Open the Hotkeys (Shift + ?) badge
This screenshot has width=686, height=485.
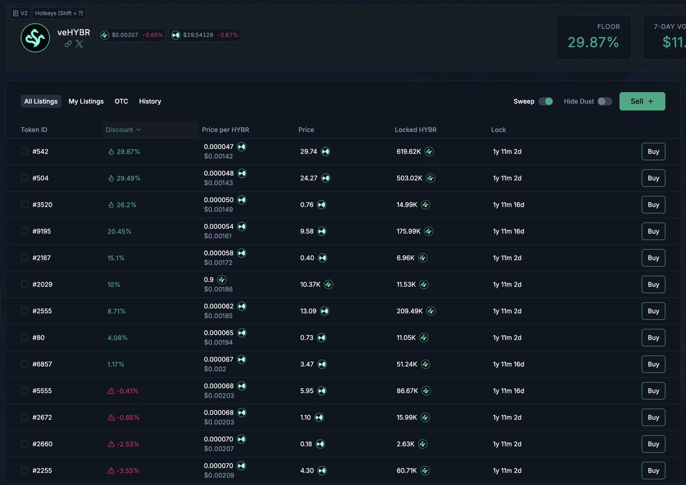(x=59, y=13)
